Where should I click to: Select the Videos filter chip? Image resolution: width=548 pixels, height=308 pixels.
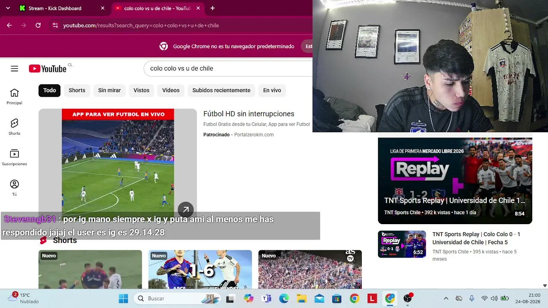(171, 90)
